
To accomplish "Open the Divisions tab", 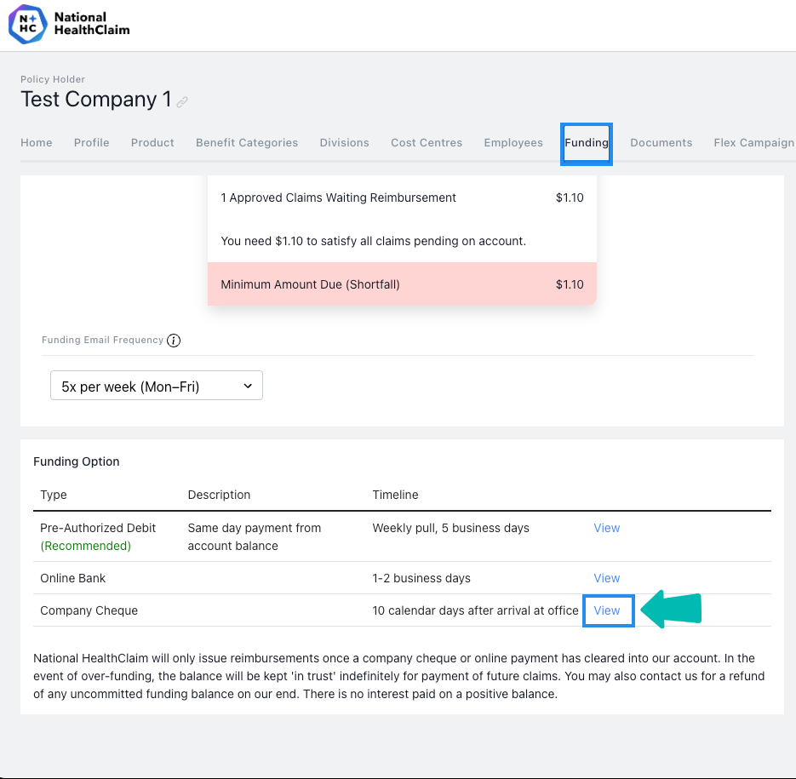I will point(344,143).
